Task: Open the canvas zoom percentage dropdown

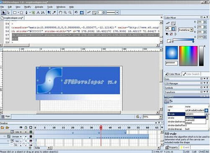Action: point(161,117)
